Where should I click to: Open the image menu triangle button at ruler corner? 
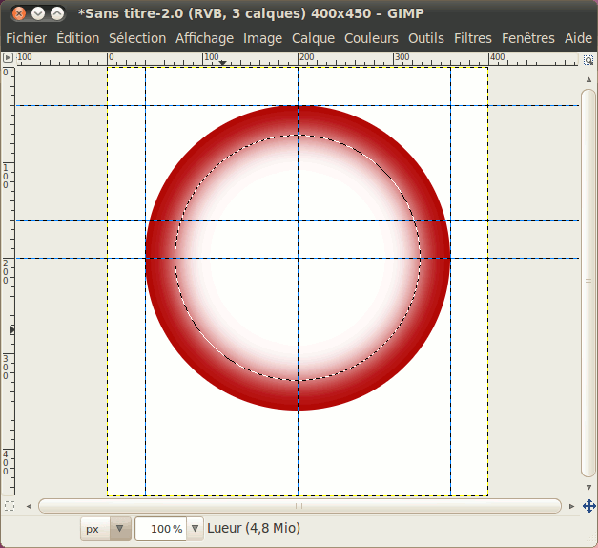click(8, 58)
